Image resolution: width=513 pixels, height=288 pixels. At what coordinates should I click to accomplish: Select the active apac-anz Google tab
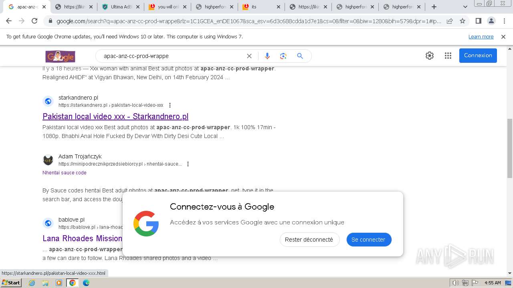pos(26,7)
